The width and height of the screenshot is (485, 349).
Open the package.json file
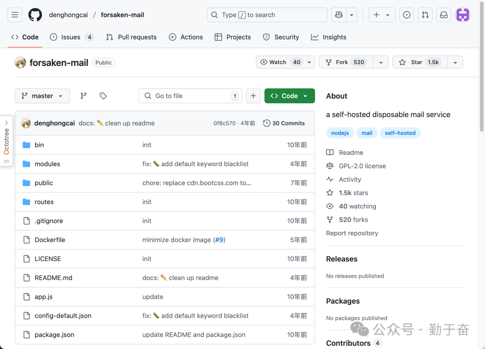coord(54,335)
